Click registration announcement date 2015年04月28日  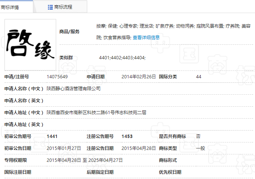point(138,148)
